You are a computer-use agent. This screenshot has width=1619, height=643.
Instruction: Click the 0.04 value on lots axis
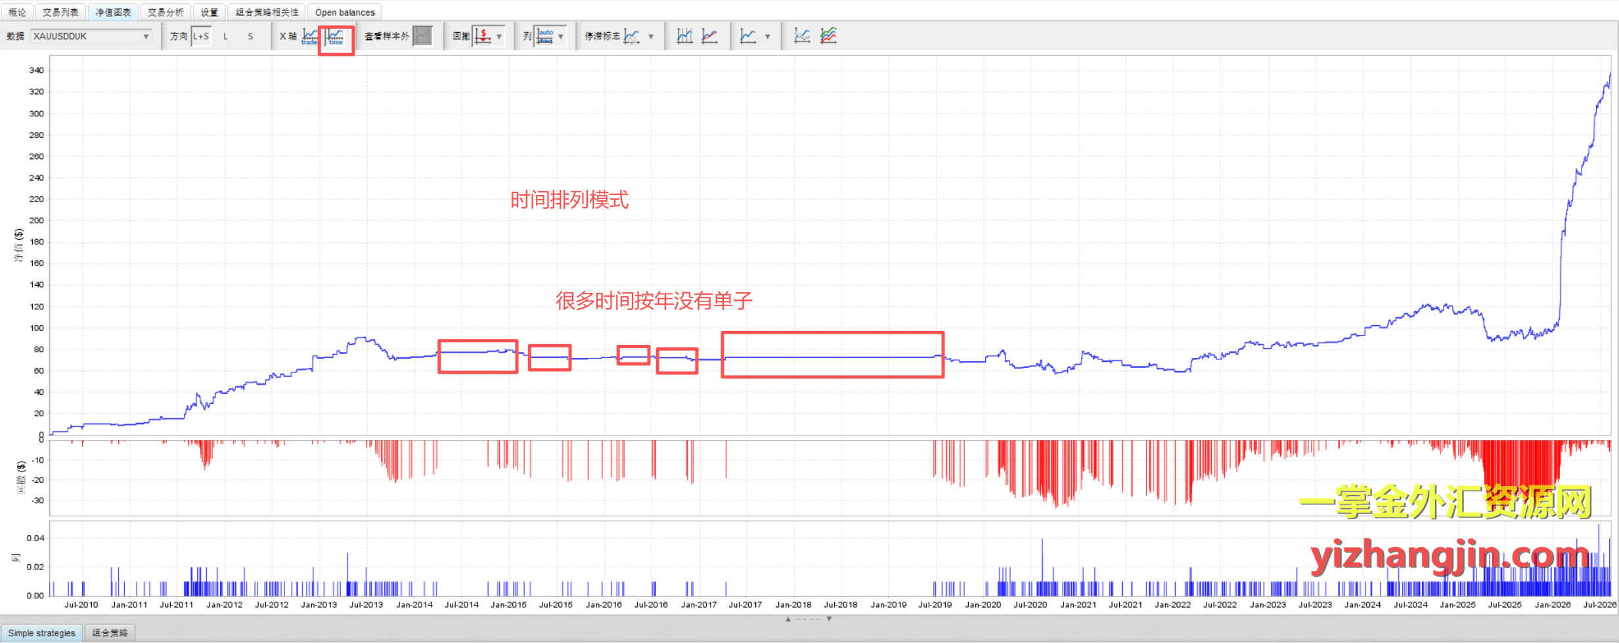pos(35,538)
